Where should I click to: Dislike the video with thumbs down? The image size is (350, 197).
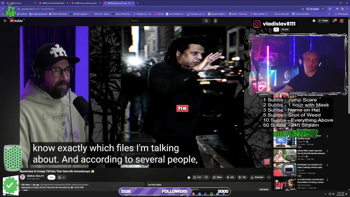(206, 177)
